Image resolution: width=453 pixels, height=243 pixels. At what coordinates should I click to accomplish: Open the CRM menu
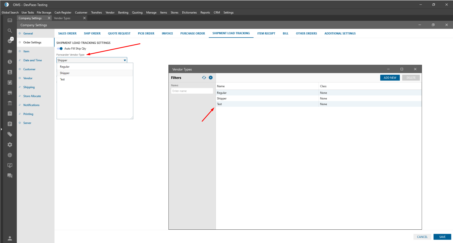217,13
